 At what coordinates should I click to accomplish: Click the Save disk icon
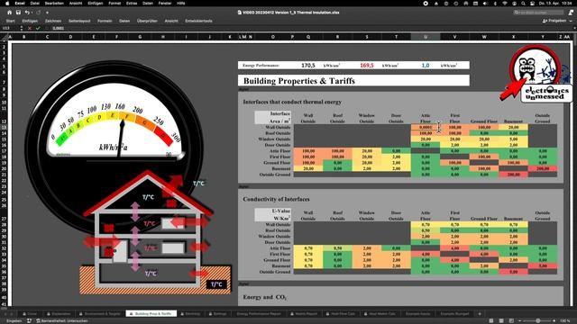coord(18,13)
